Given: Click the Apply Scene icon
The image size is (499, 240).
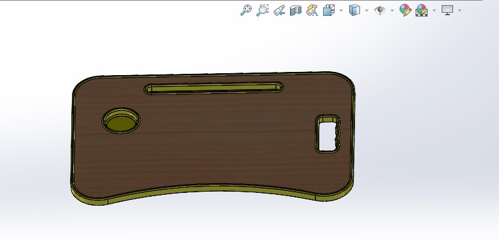Looking at the screenshot, I should [x=422, y=10].
